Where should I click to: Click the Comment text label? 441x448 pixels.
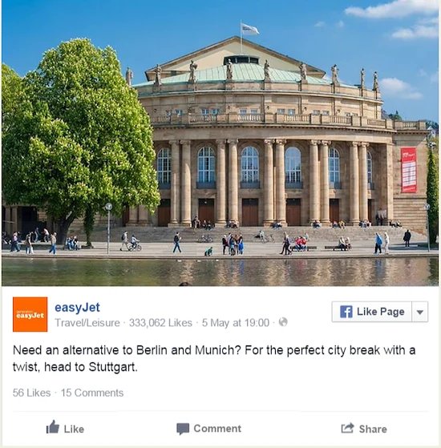217,429
